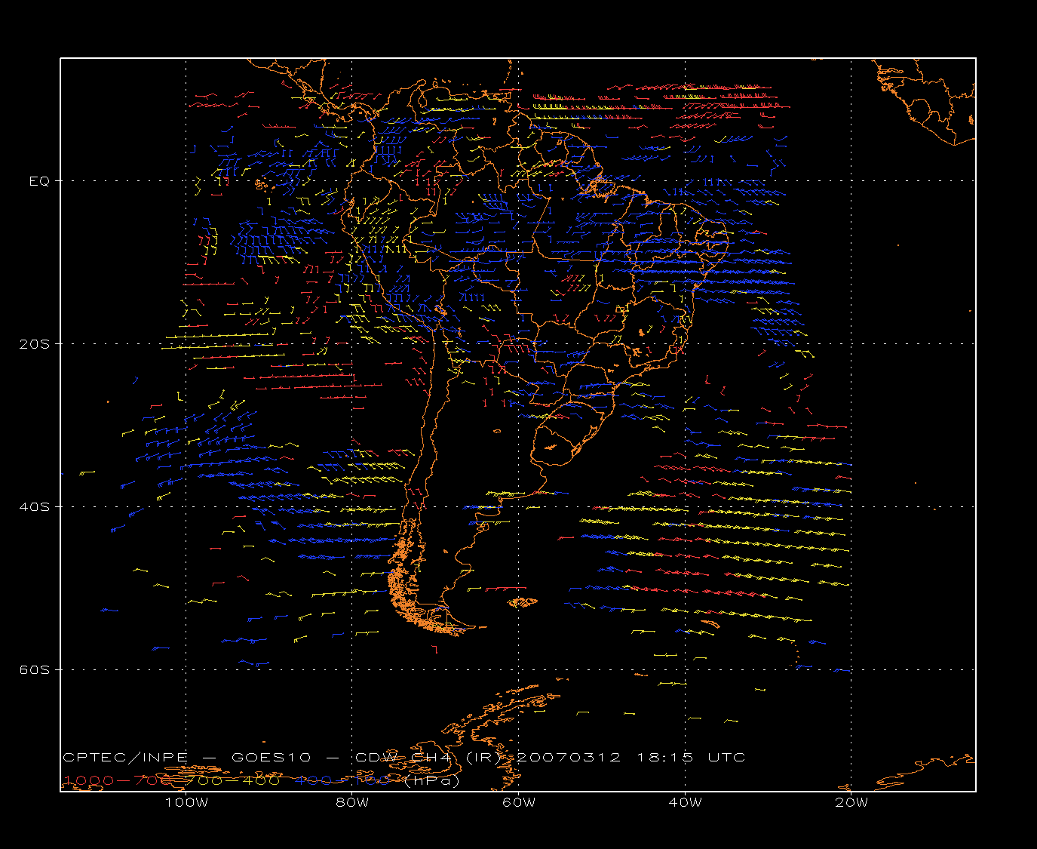This screenshot has width=1037, height=849.
Task: Click the blue 400-100 legend entry
Action: click(342, 780)
